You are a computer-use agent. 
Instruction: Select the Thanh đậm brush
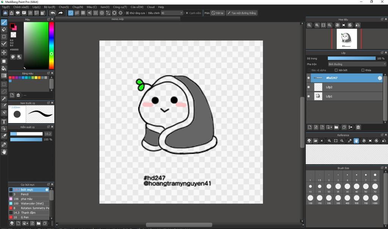tap(29, 213)
